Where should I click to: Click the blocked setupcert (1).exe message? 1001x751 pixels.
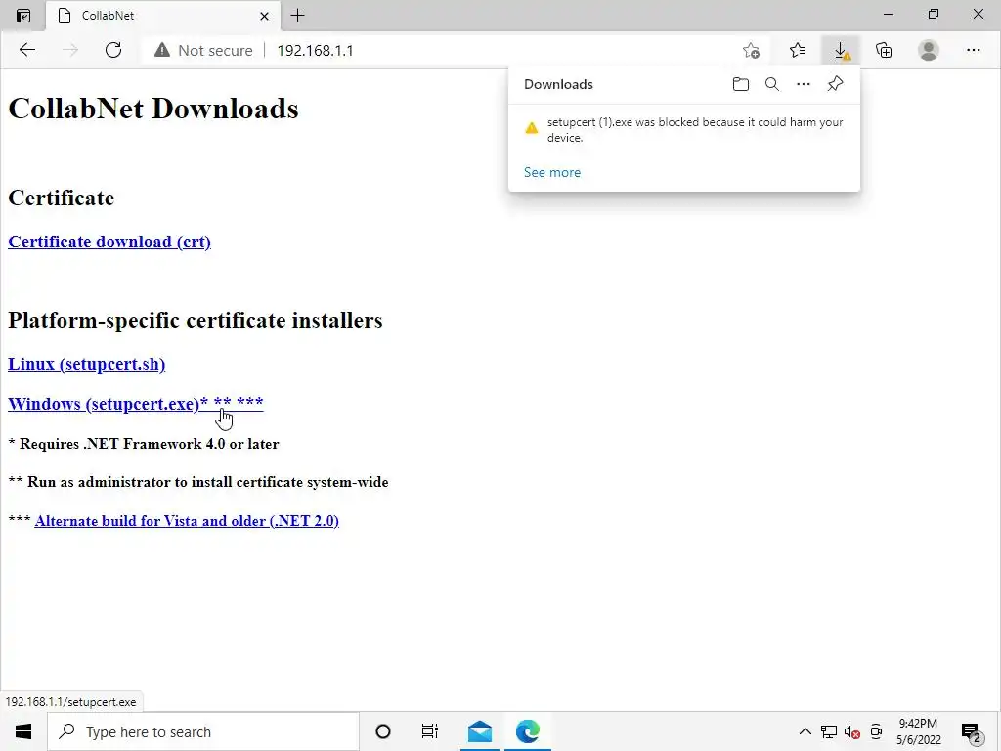click(x=695, y=130)
